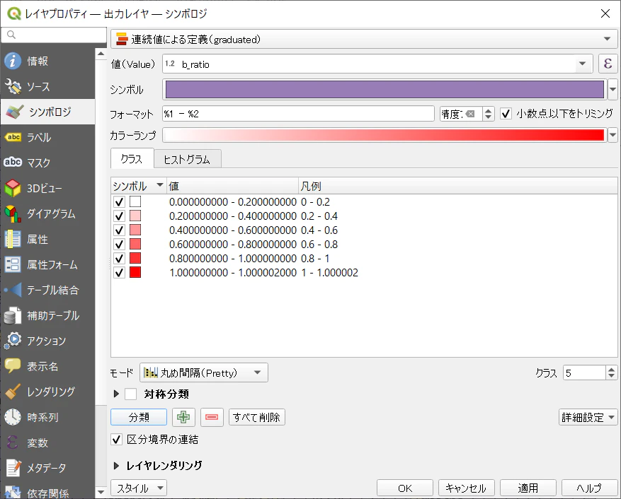Open the 3Dビュー page
Image resolution: width=621 pixels, height=499 pixels.
(47, 188)
